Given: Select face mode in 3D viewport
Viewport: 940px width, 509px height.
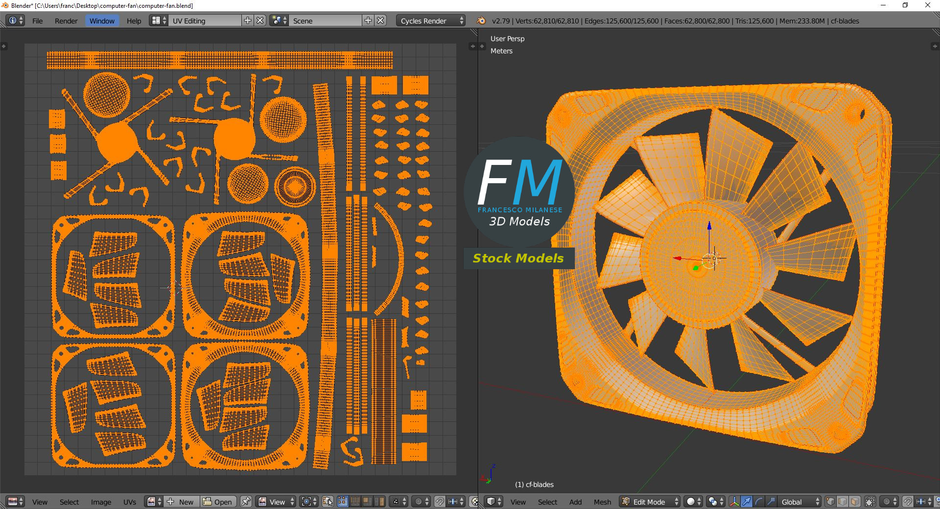Looking at the screenshot, I should click(x=855, y=502).
